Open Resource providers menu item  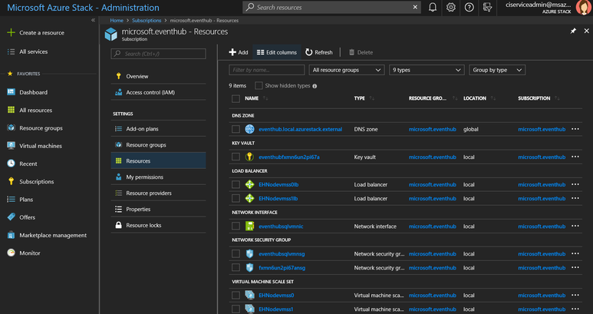[158, 193]
